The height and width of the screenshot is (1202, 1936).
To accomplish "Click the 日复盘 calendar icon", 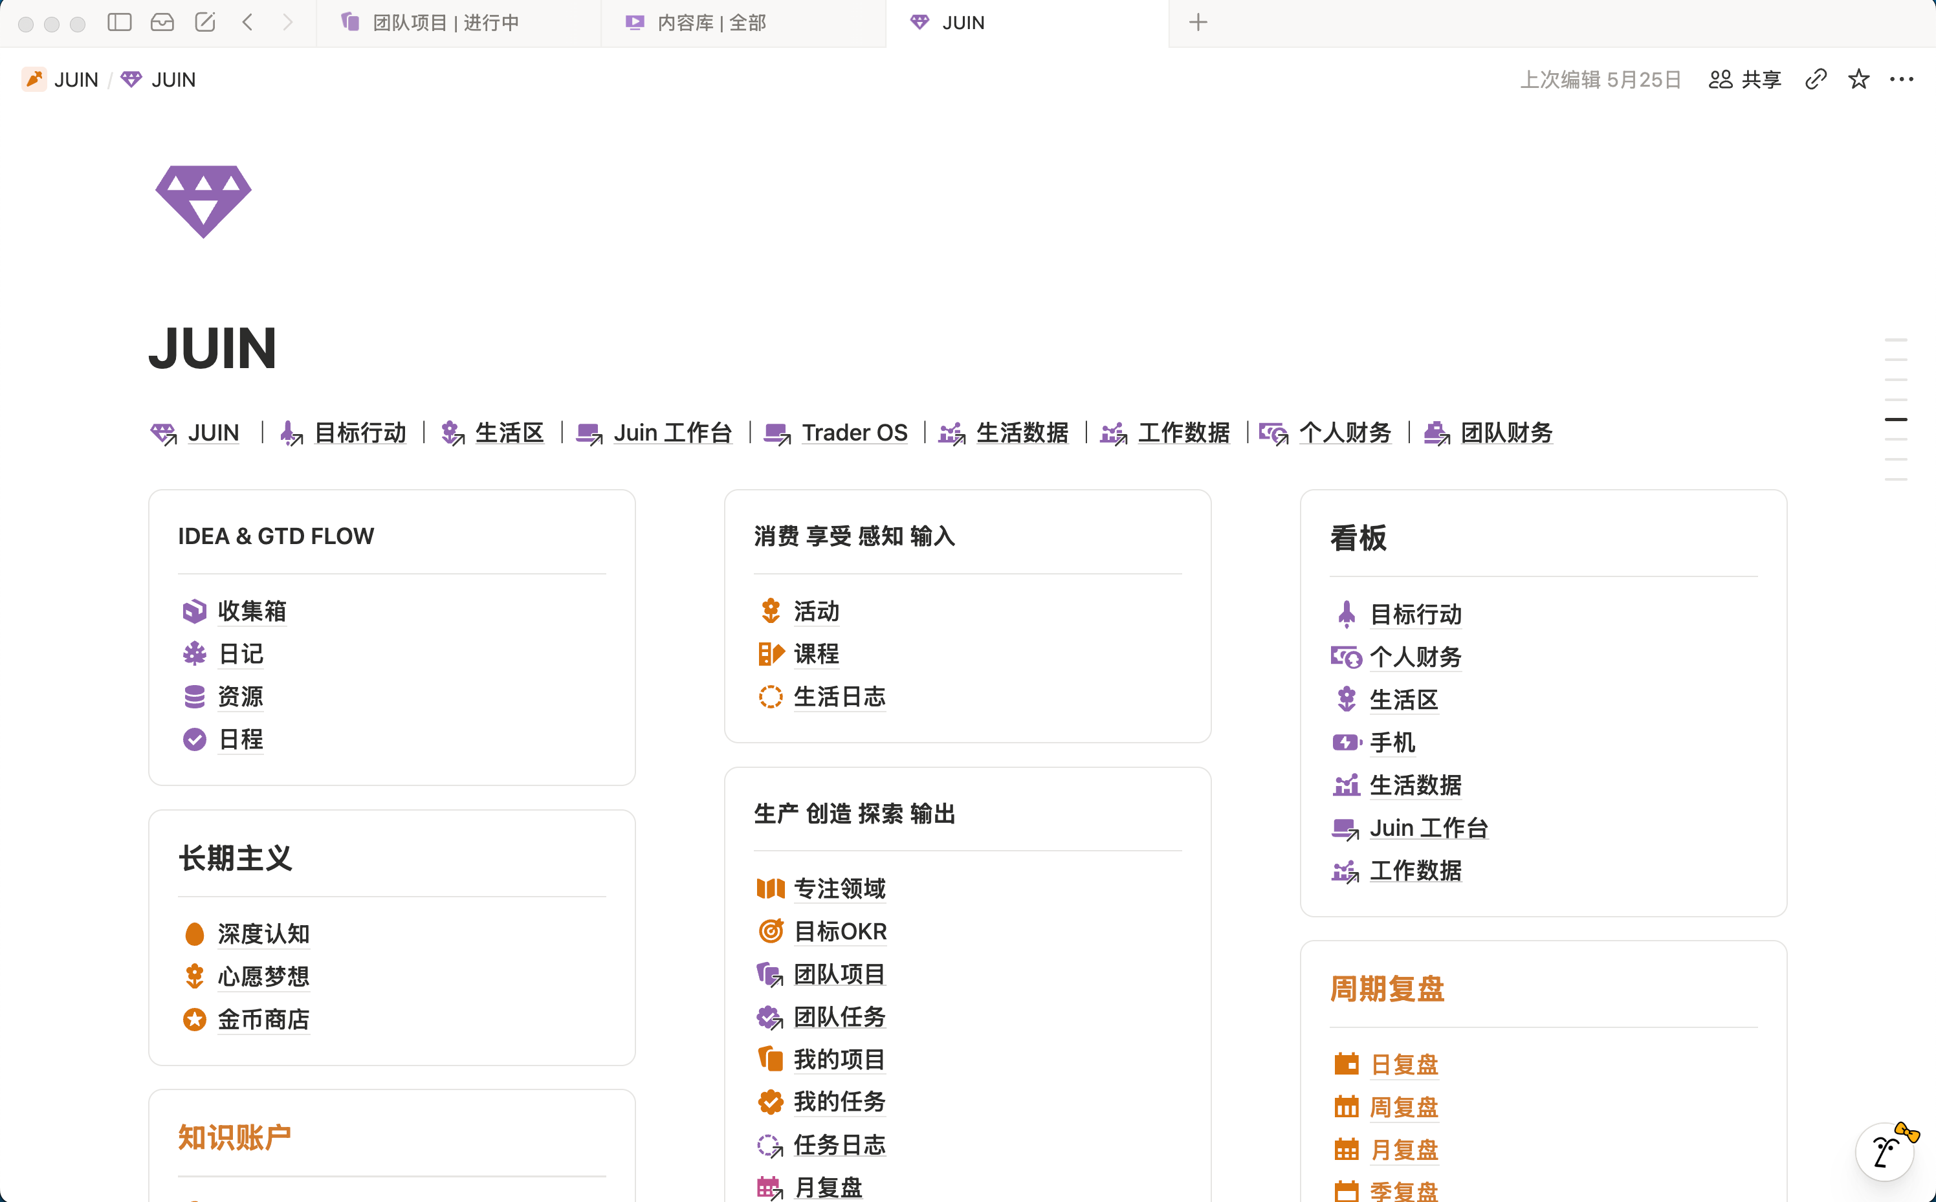I will point(1346,1064).
